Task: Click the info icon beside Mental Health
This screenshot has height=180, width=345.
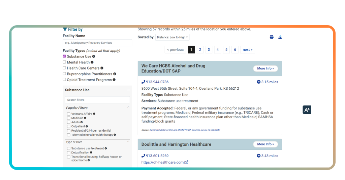Action: (92, 62)
